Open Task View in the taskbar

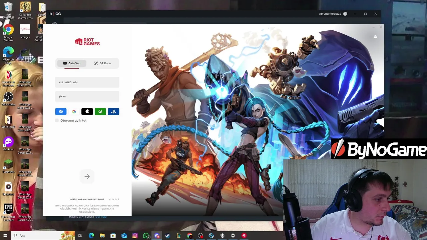pyautogui.click(x=80, y=236)
